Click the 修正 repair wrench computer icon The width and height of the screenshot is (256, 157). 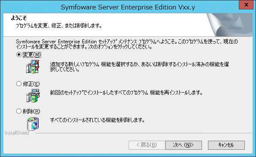33,96
